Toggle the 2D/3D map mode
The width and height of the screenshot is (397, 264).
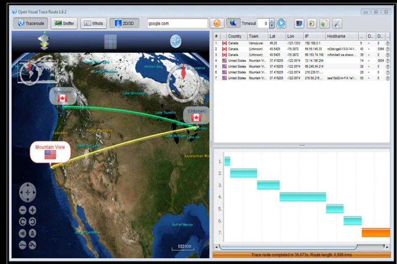click(x=124, y=23)
